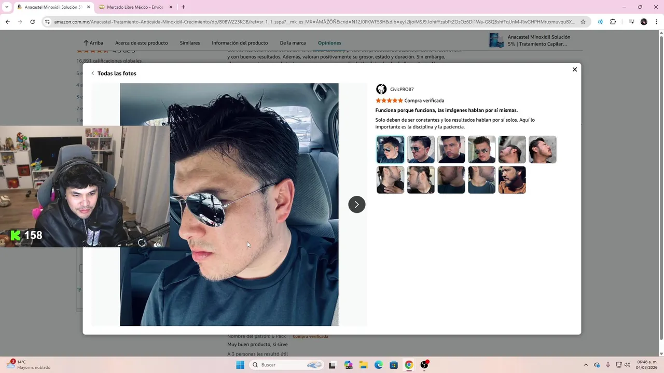Go forward in browser history
The height and width of the screenshot is (373, 664).
(20, 22)
